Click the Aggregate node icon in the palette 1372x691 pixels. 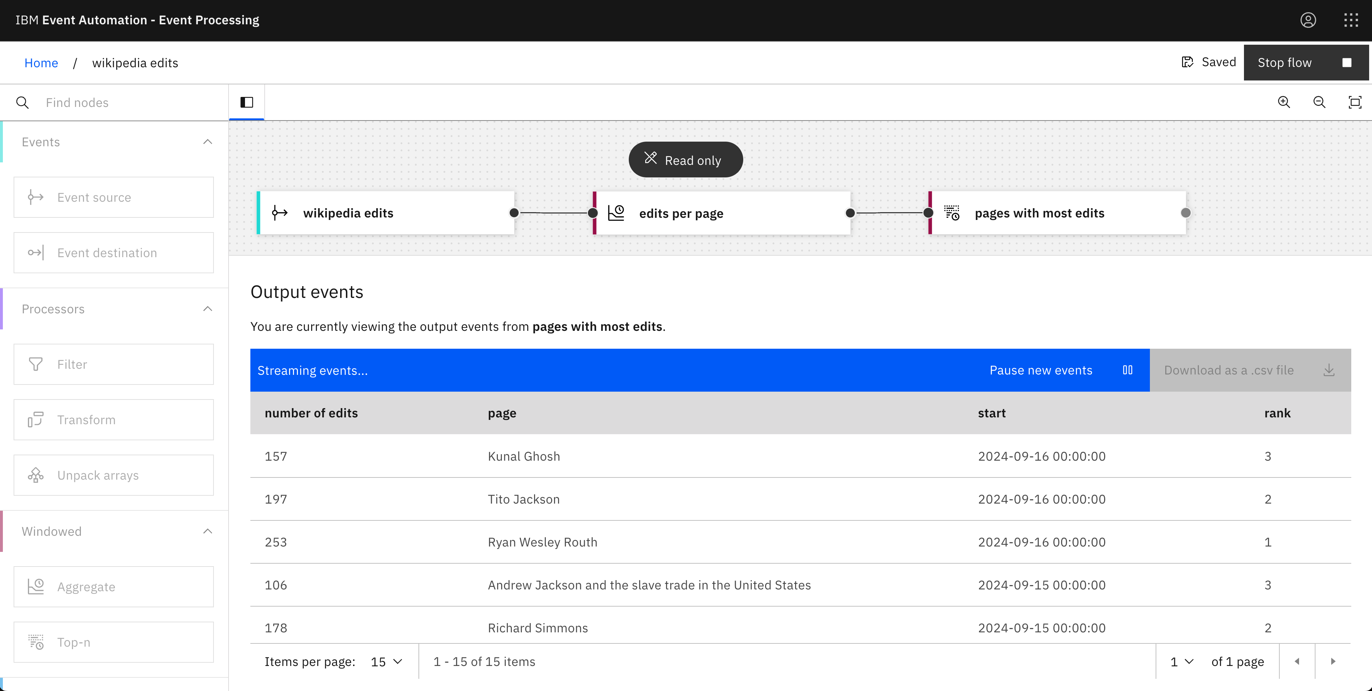(36, 587)
